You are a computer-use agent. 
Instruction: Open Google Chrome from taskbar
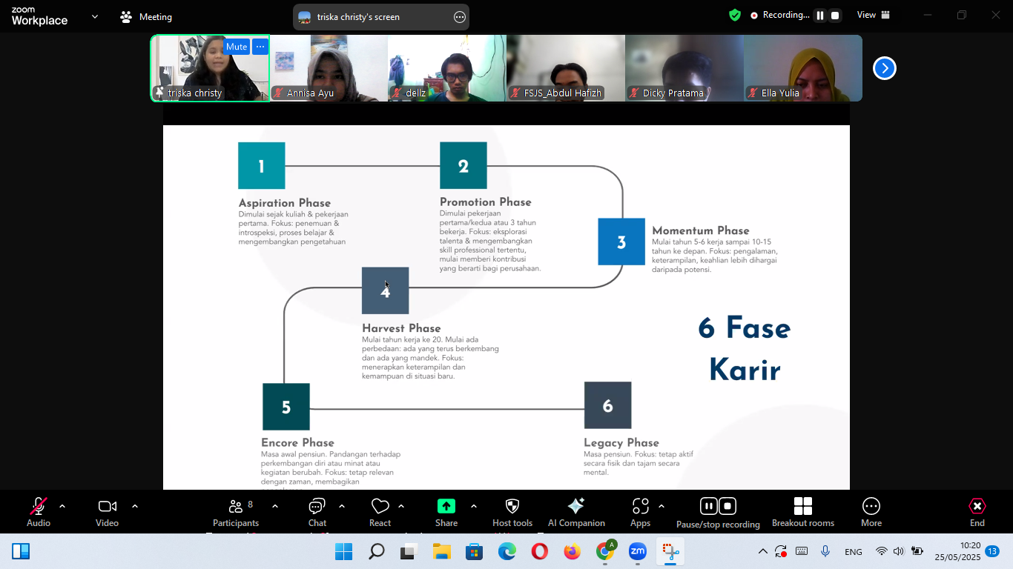(606, 551)
